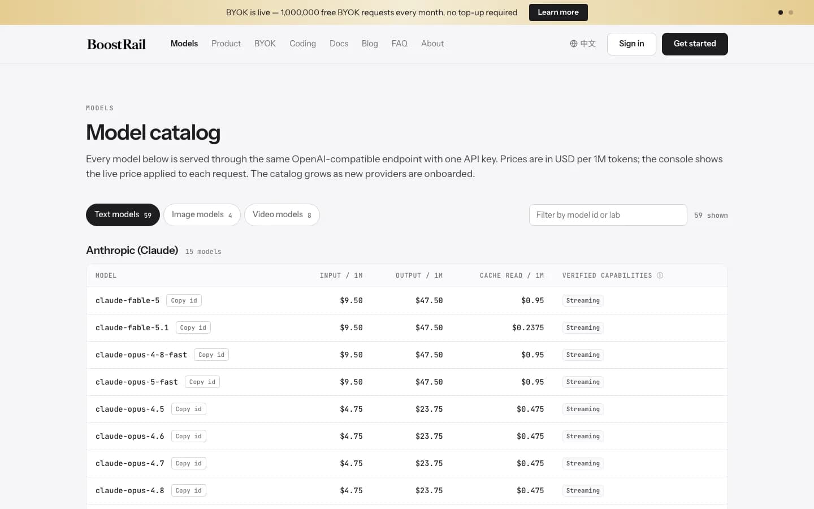Click Learn more in the BYOK banner

coord(558,12)
